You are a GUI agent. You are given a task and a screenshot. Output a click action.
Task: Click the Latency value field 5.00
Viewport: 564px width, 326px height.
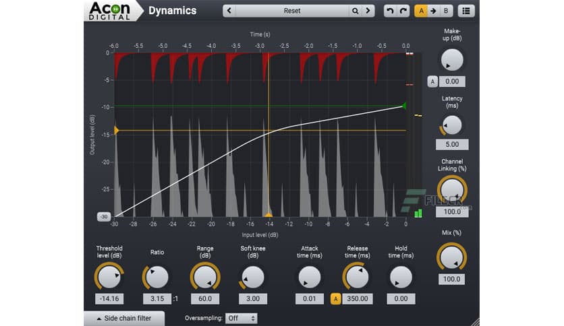coord(452,144)
